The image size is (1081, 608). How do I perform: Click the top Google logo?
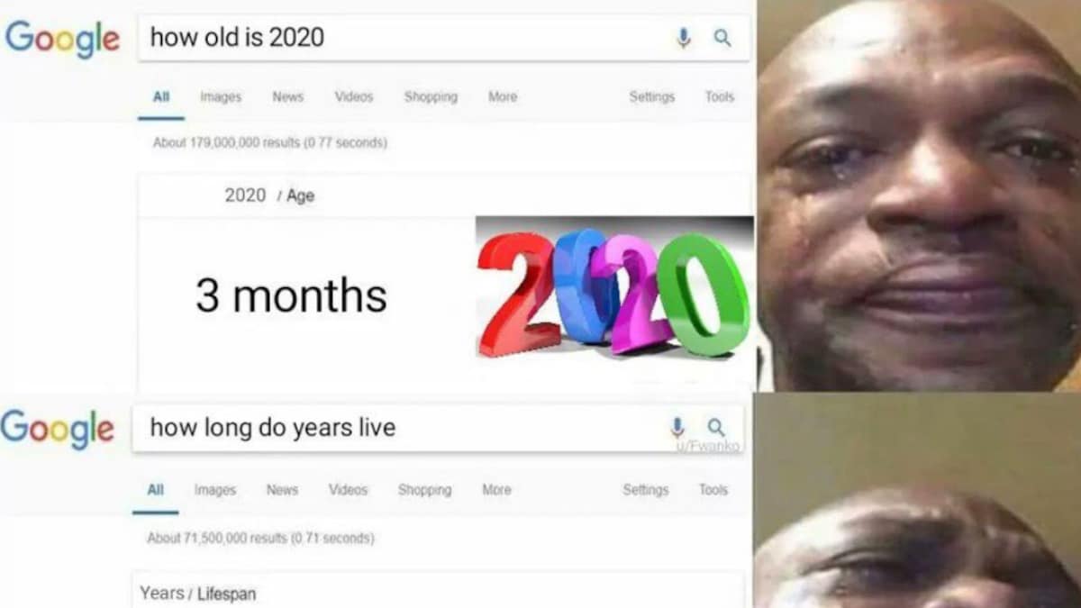pos(62,38)
